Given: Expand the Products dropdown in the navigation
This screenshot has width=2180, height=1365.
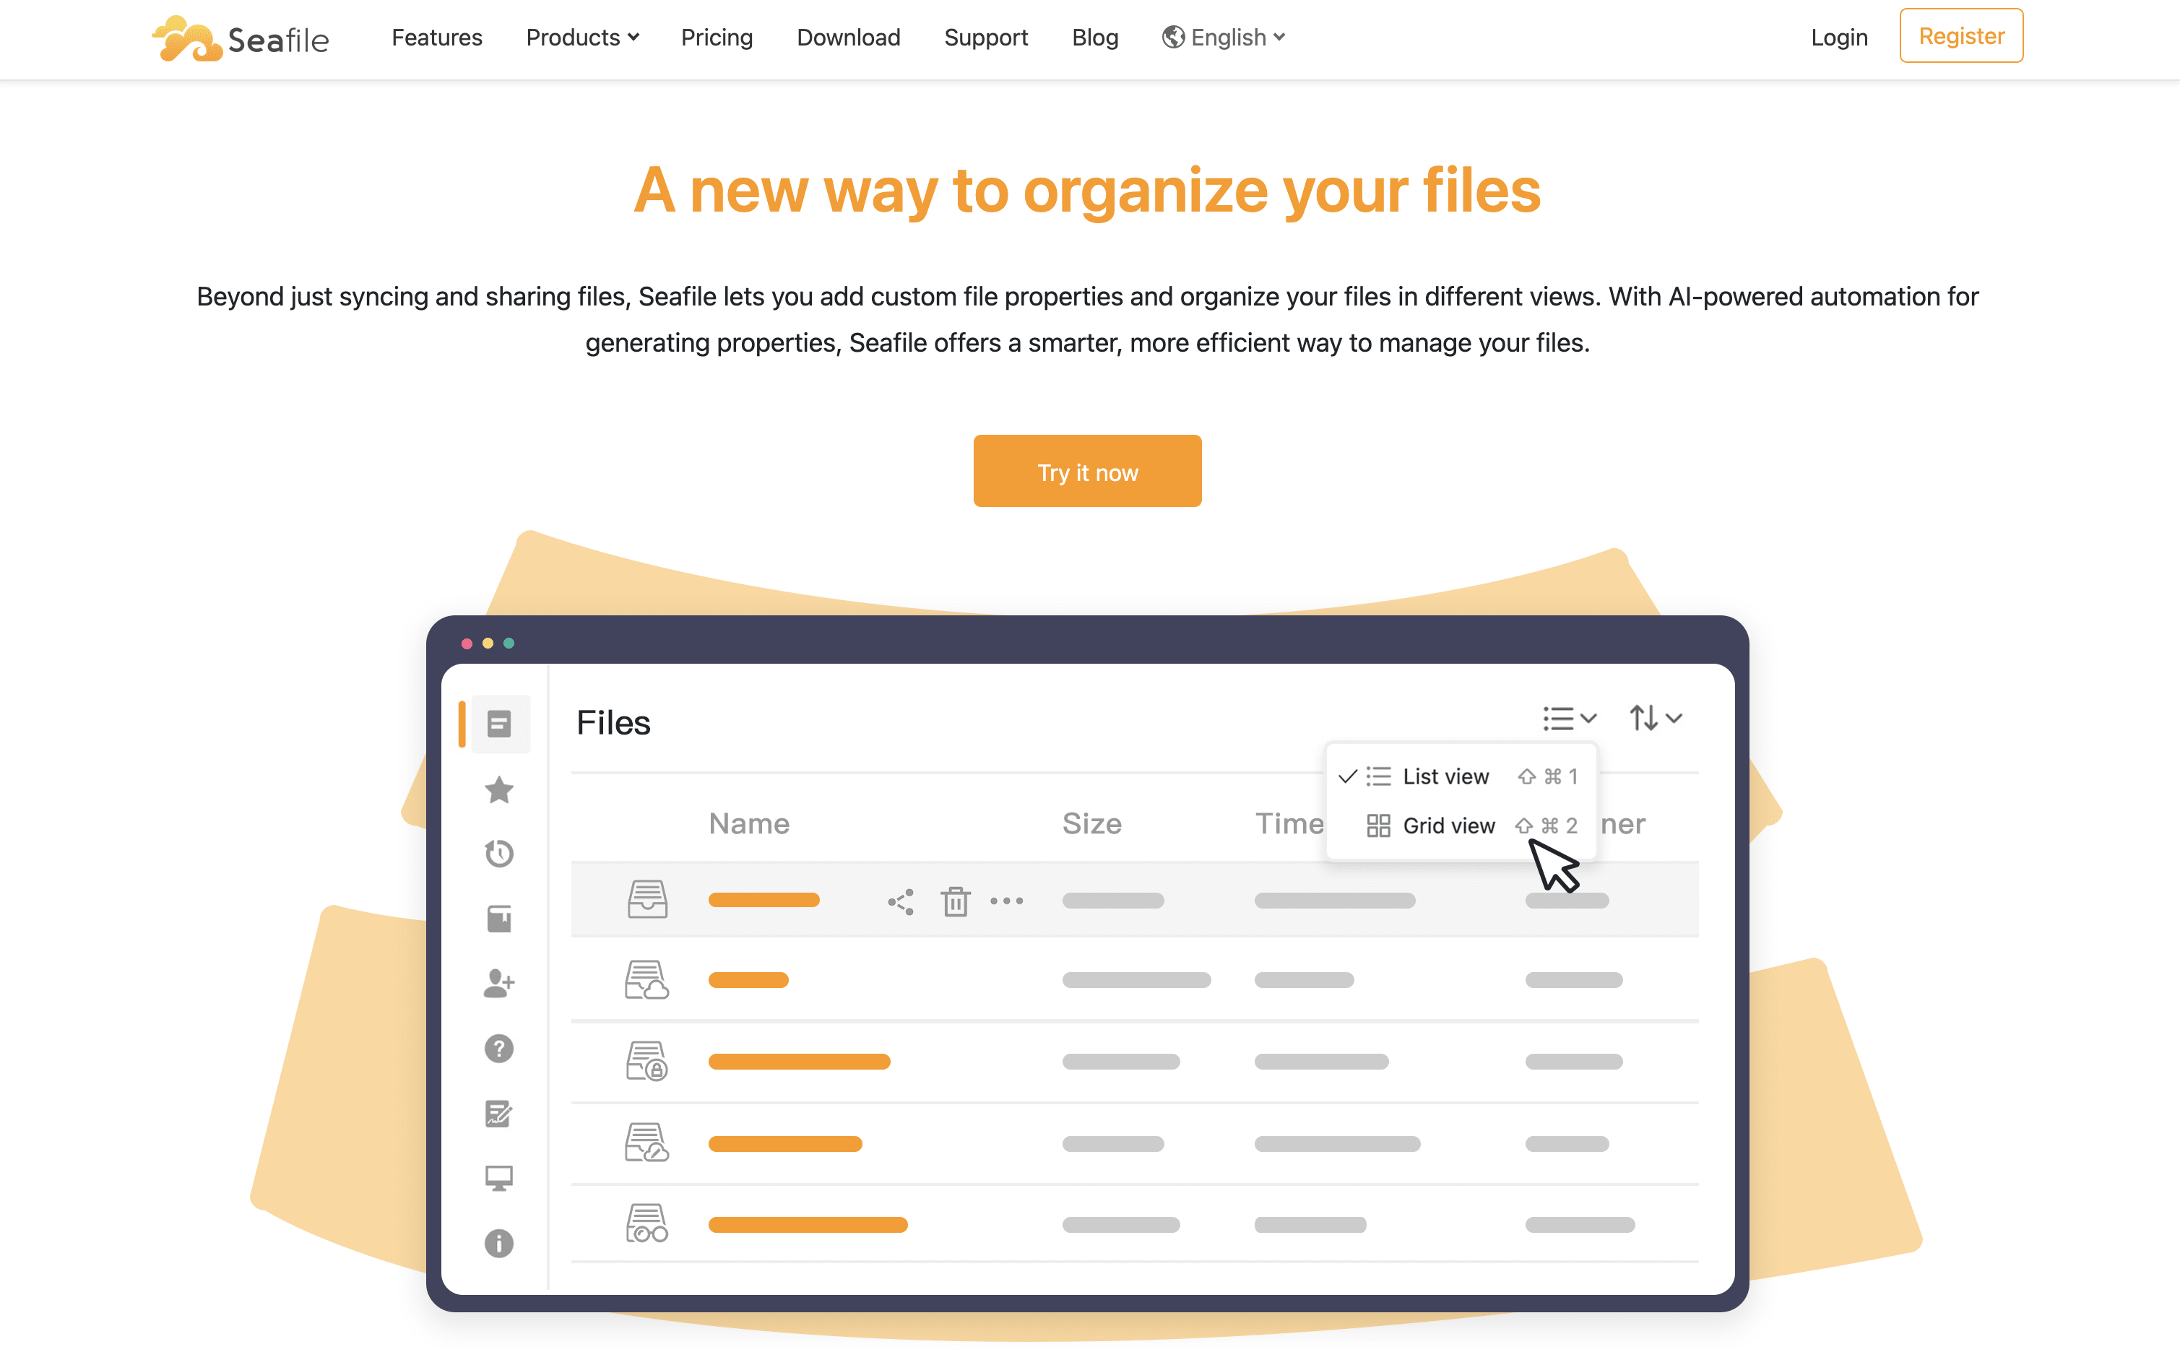Looking at the screenshot, I should click(x=583, y=37).
